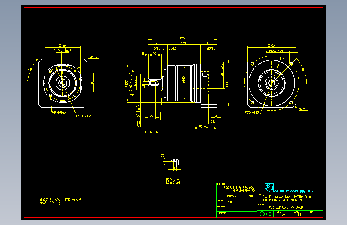
Task: Select the sheet size "A0"
Action: pos(284,215)
